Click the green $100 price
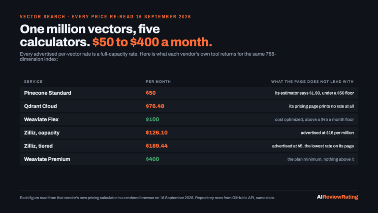The image size is (378, 213). (x=153, y=119)
